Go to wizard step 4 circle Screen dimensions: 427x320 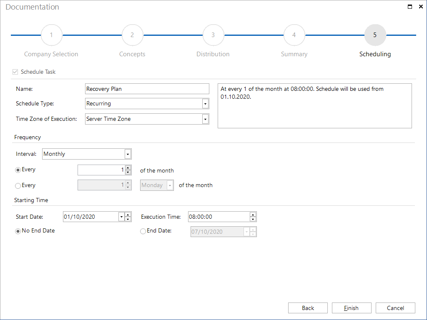point(294,35)
